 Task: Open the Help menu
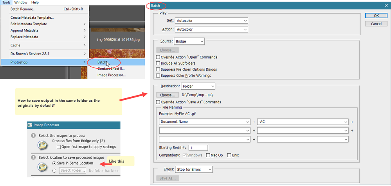[x=35, y=2]
